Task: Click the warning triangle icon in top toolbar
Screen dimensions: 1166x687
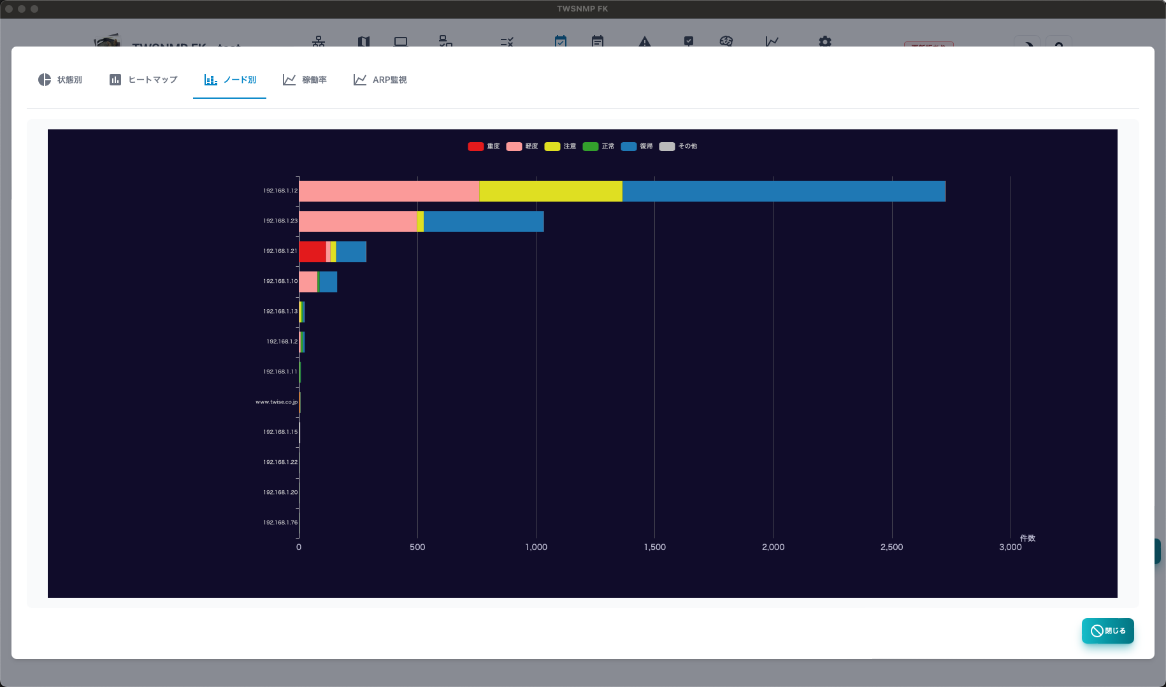Action: click(x=645, y=41)
